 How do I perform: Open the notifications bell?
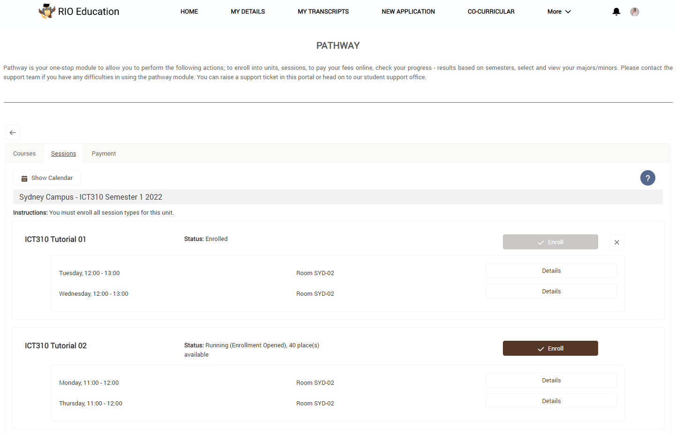coord(616,12)
